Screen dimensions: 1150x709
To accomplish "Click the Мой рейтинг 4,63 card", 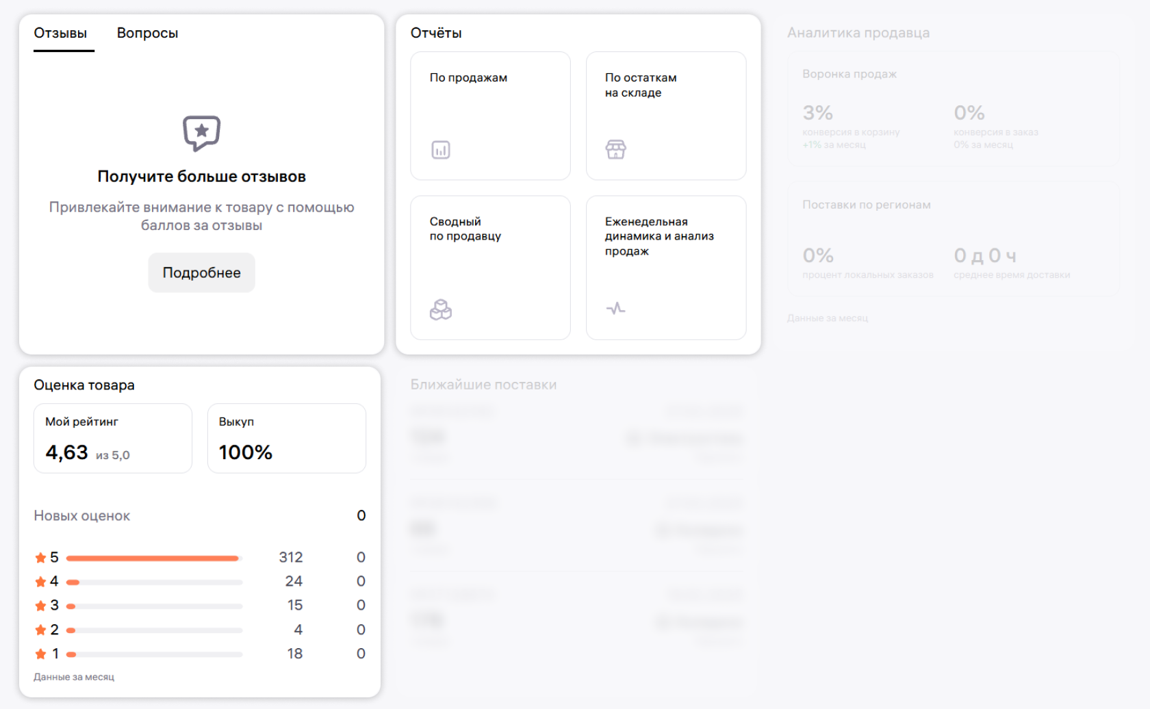I will (113, 438).
